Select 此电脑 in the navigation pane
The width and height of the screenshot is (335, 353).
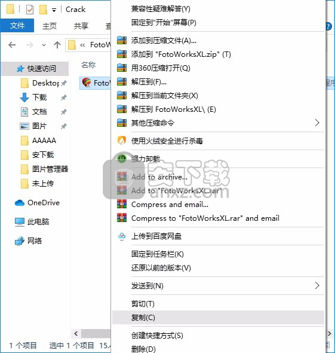point(38,222)
